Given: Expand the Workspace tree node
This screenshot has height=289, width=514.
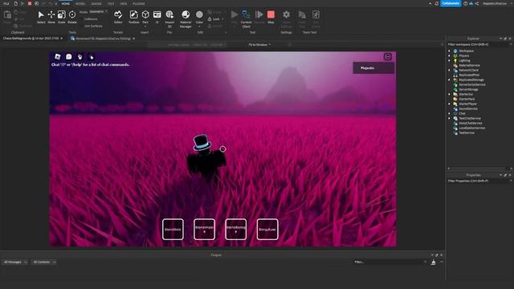Looking at the screenshot, I should tap(449, 51).
